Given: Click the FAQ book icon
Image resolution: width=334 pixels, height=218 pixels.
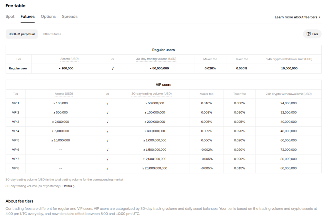Looking at the screenshot, I should coord(309,34).
